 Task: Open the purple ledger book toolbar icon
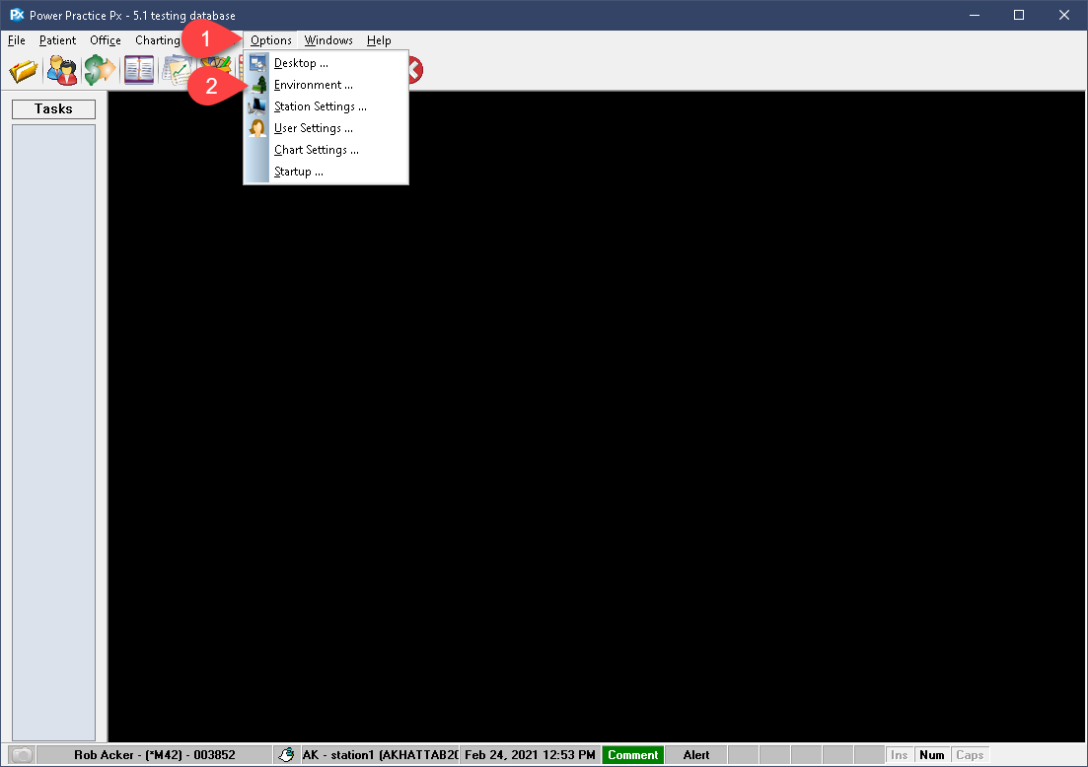coord(139,70)
